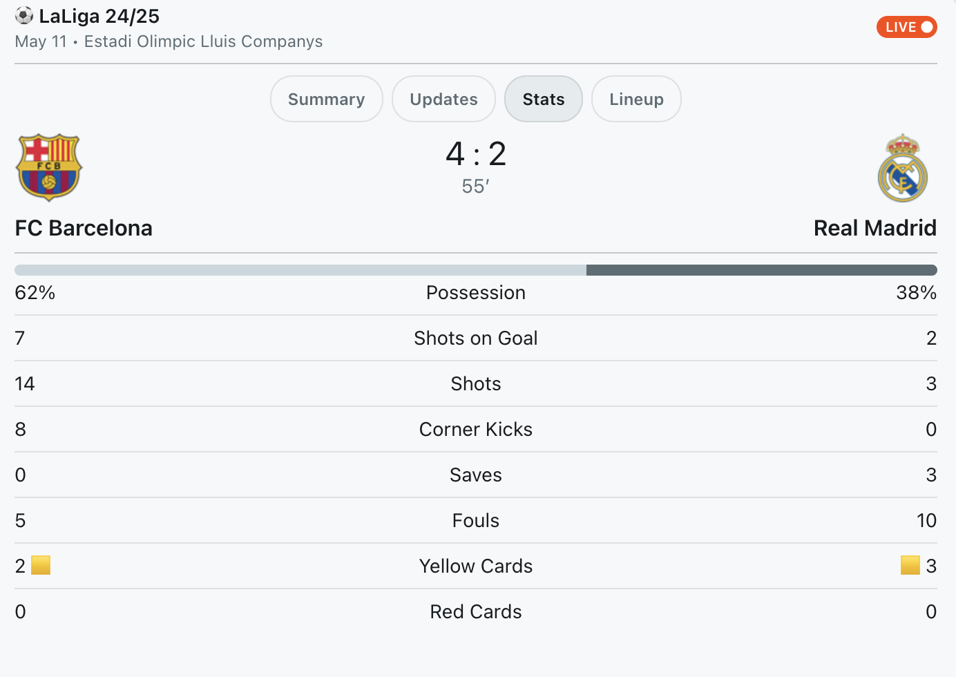
Task: Click the 4 : 2 match score
Action: 476,153
